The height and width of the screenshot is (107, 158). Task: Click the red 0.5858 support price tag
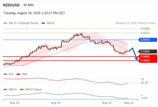[x=148, y=61]
